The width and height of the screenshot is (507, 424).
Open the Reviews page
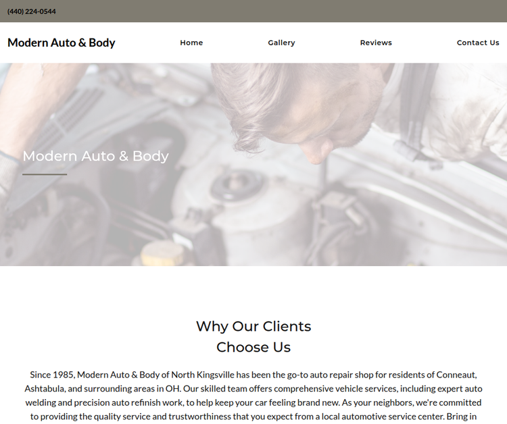pos(376,43)
